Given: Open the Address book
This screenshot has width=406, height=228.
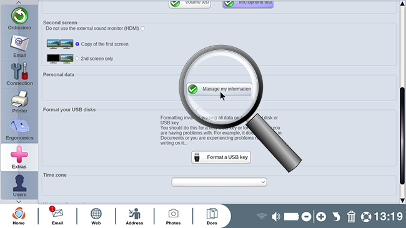Looking at the screenshot, I should 134,216.
